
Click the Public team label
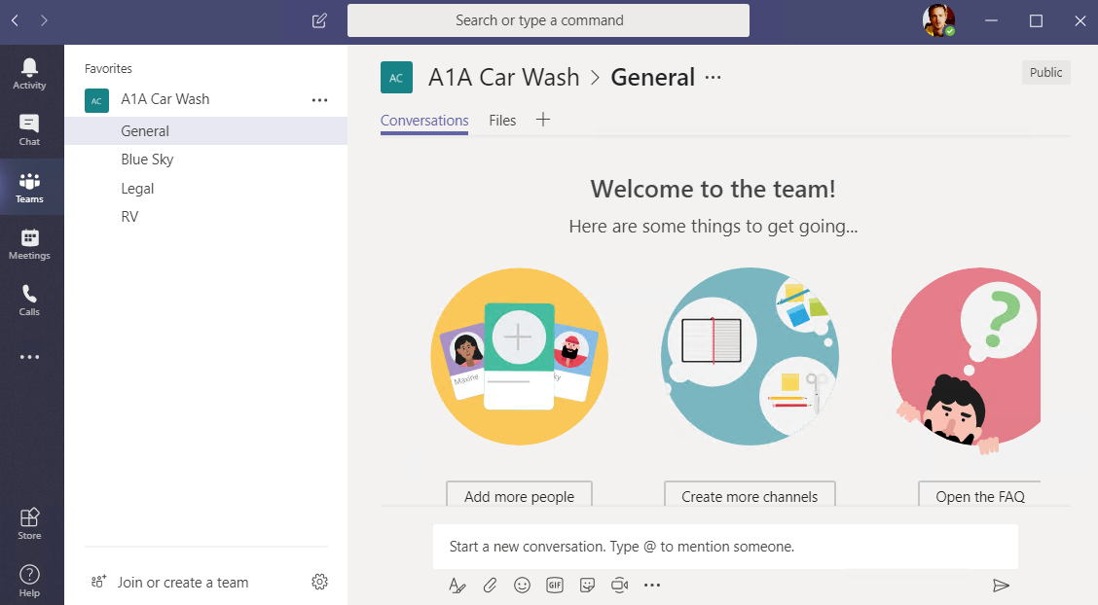(x=1045, y=72)
